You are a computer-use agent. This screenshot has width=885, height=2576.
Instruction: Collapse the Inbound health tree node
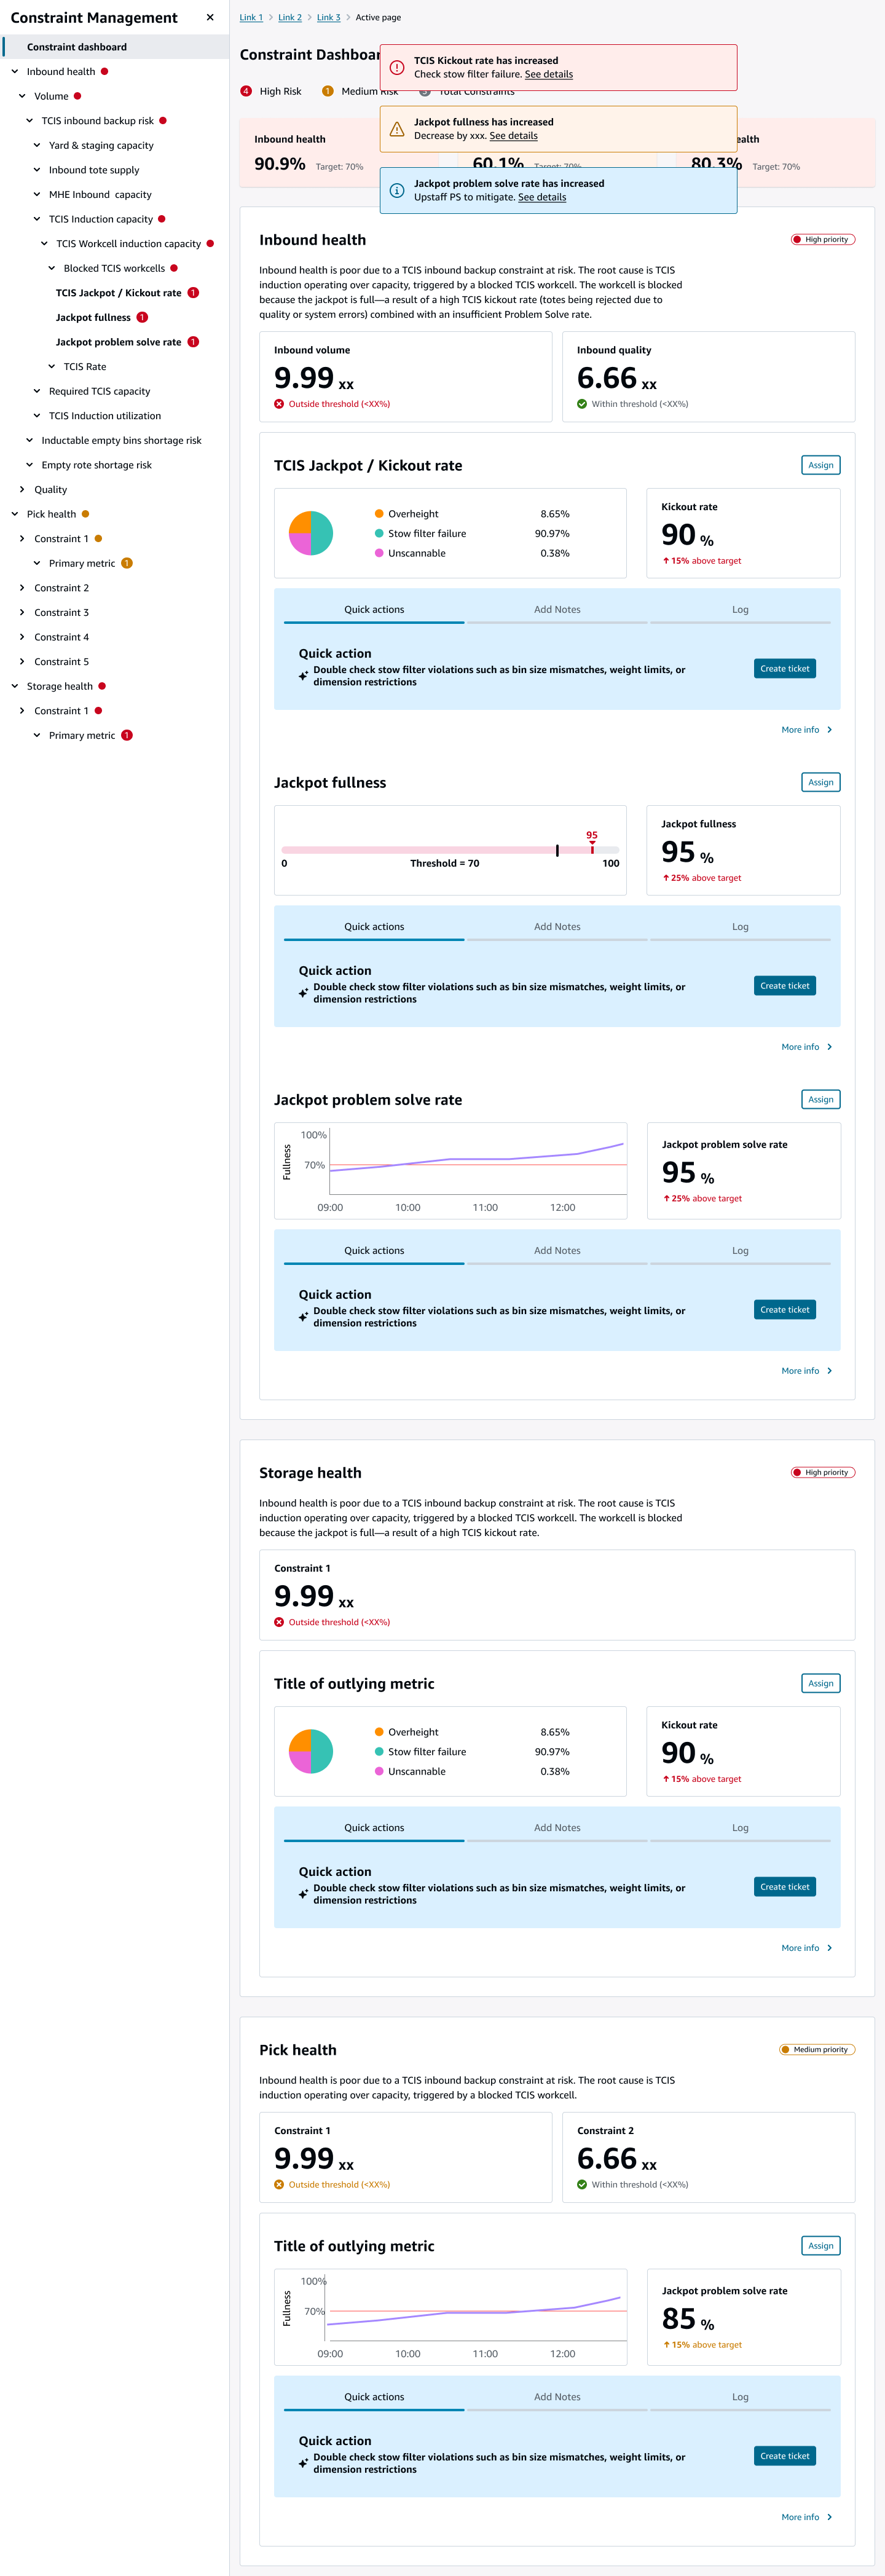tap(15, 72)
